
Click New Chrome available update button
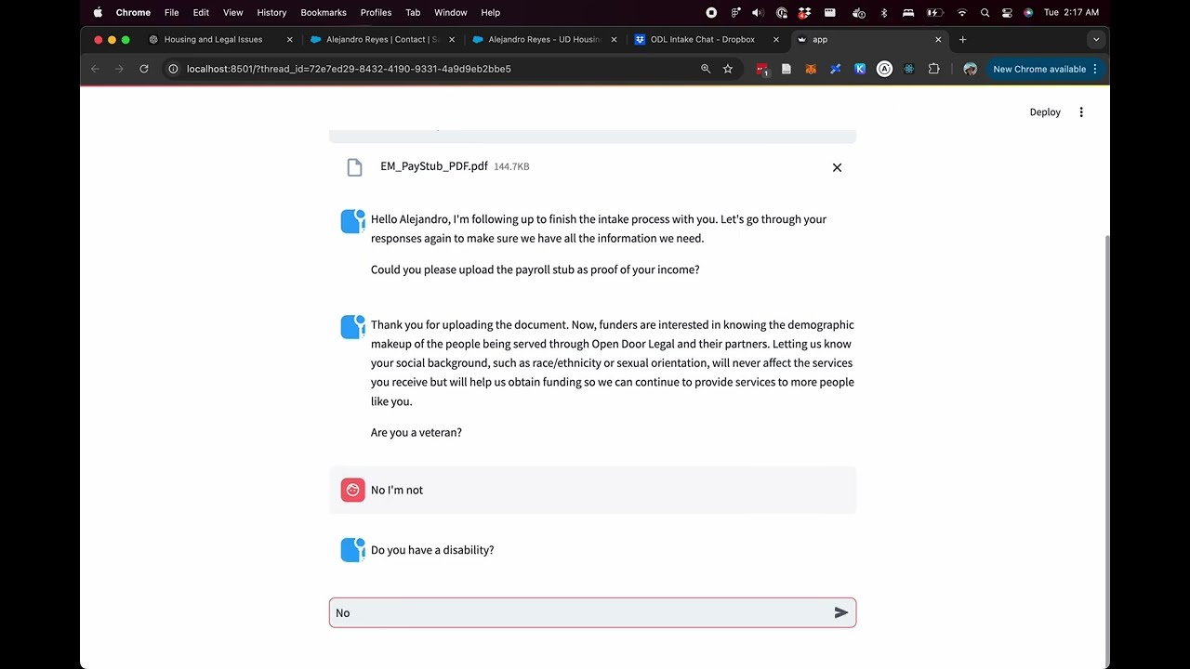click(x=1038, y=69)
